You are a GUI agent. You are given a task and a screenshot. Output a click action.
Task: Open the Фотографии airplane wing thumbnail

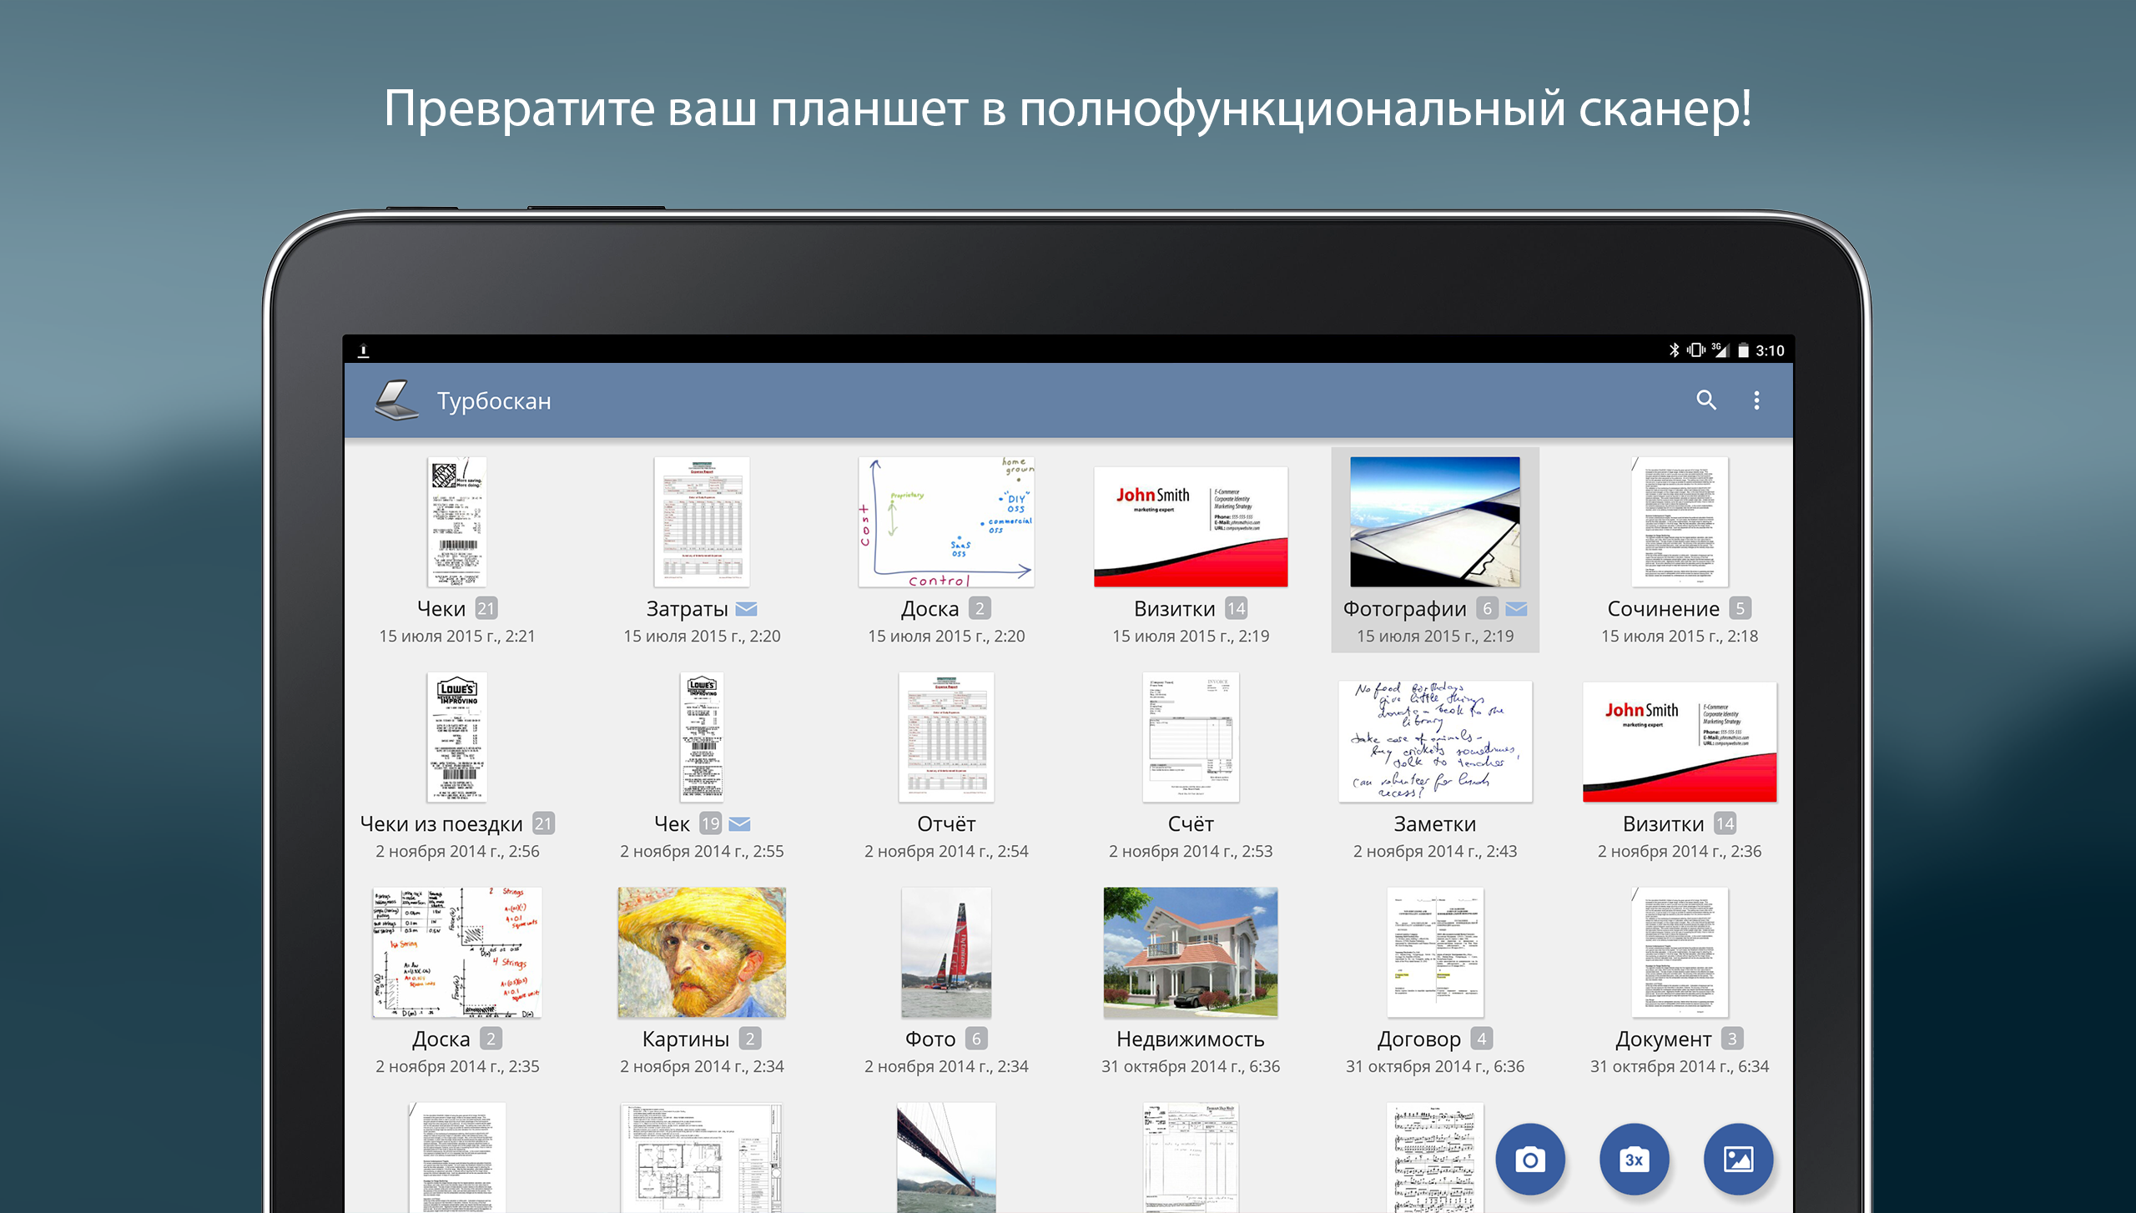[1435, 521]
